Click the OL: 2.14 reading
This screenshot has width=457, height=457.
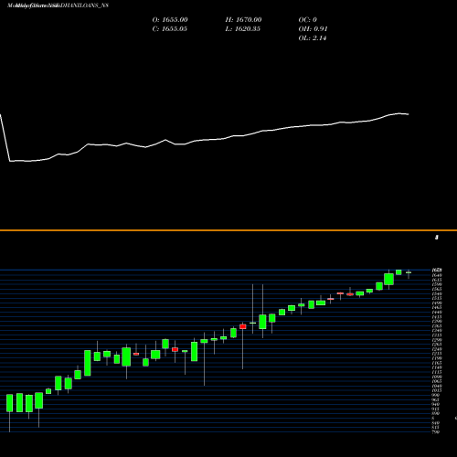point(313,38)
